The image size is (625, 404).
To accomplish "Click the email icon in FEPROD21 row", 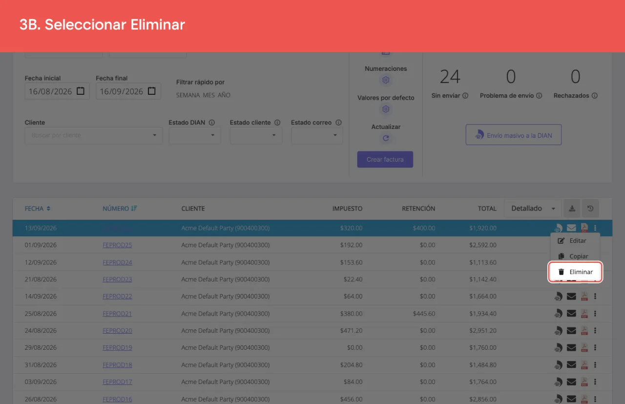I will tap(571, 314).
